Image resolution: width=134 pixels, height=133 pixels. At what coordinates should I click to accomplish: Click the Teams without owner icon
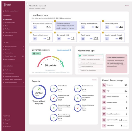pos(35,39)
